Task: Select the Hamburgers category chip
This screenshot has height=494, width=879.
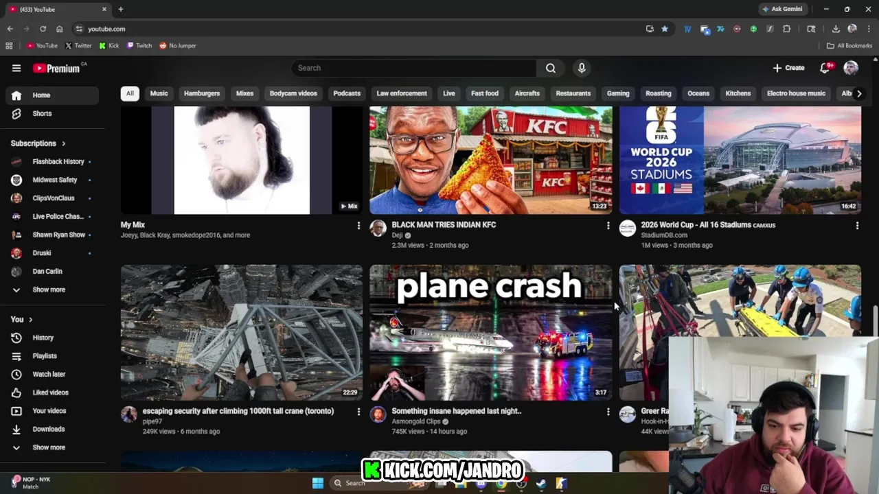Action: coord(202,93)
